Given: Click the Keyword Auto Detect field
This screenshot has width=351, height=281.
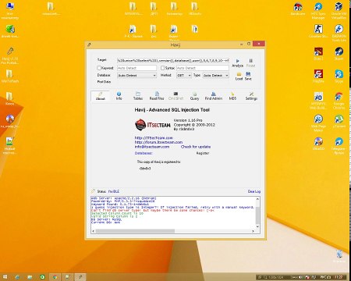Looking at the screenshot, I should click(x=136, y=68).
